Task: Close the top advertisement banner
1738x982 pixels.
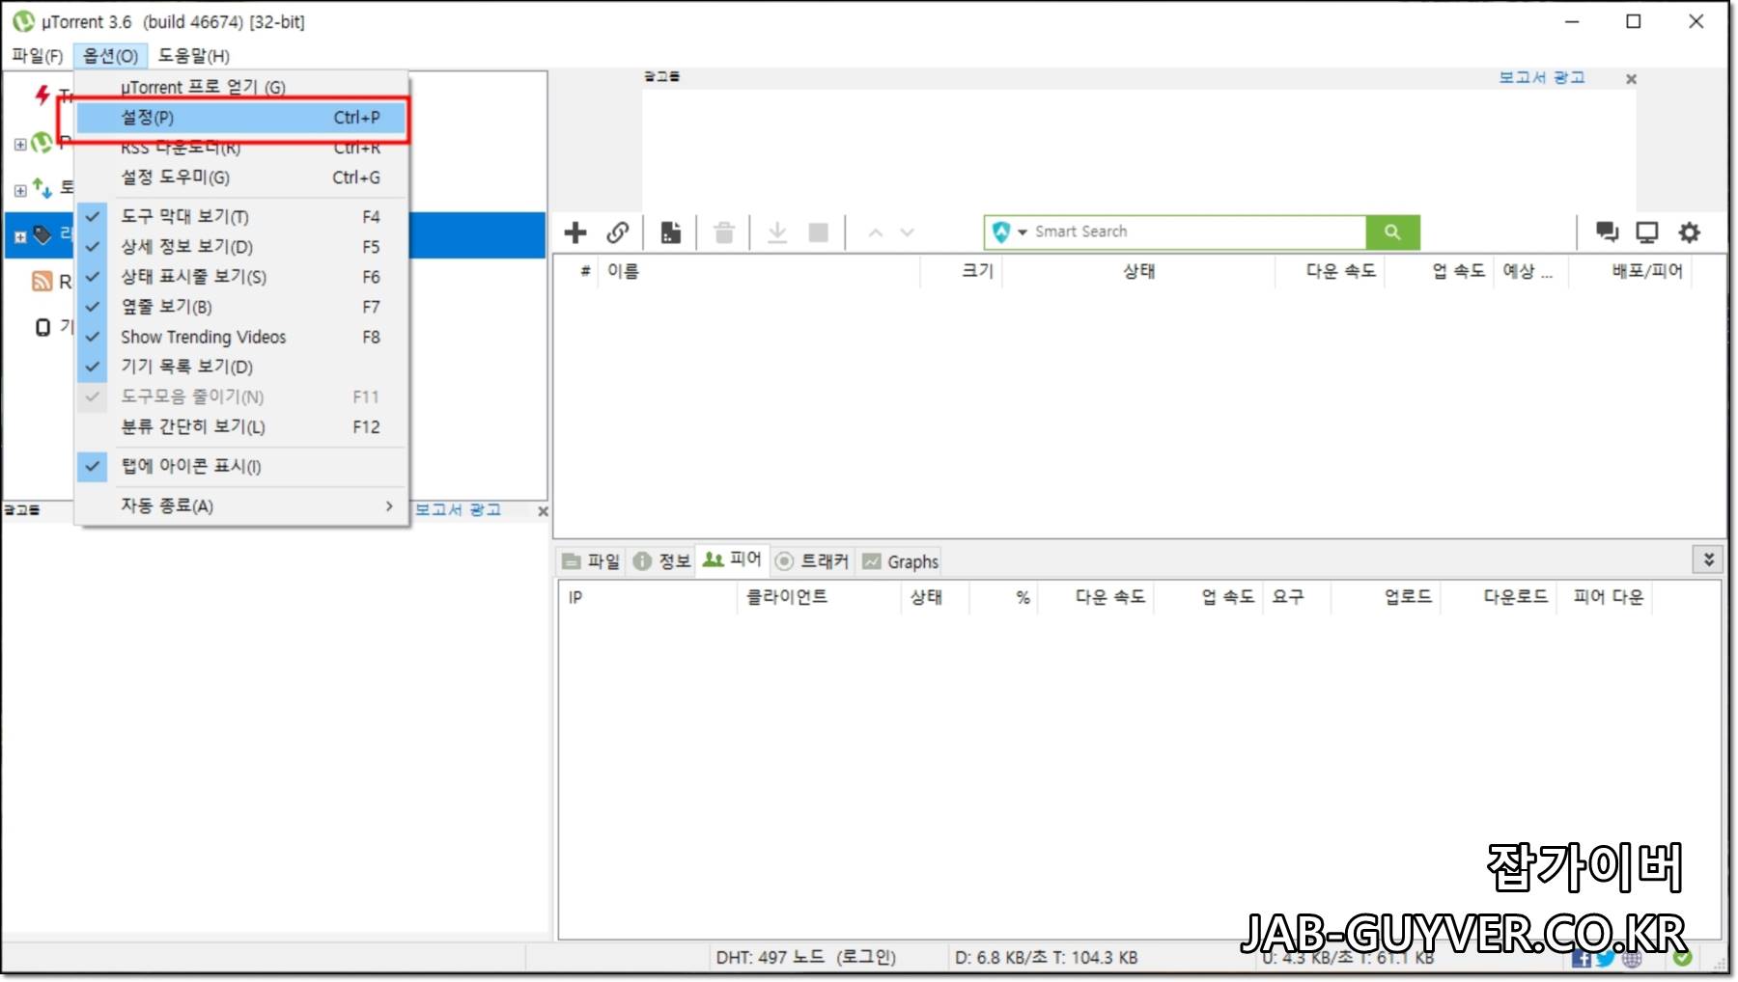Action: tap(1631, 79)
